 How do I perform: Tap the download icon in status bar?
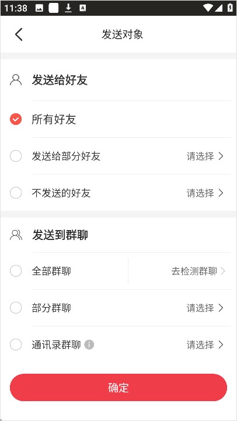tap(68, 8)
